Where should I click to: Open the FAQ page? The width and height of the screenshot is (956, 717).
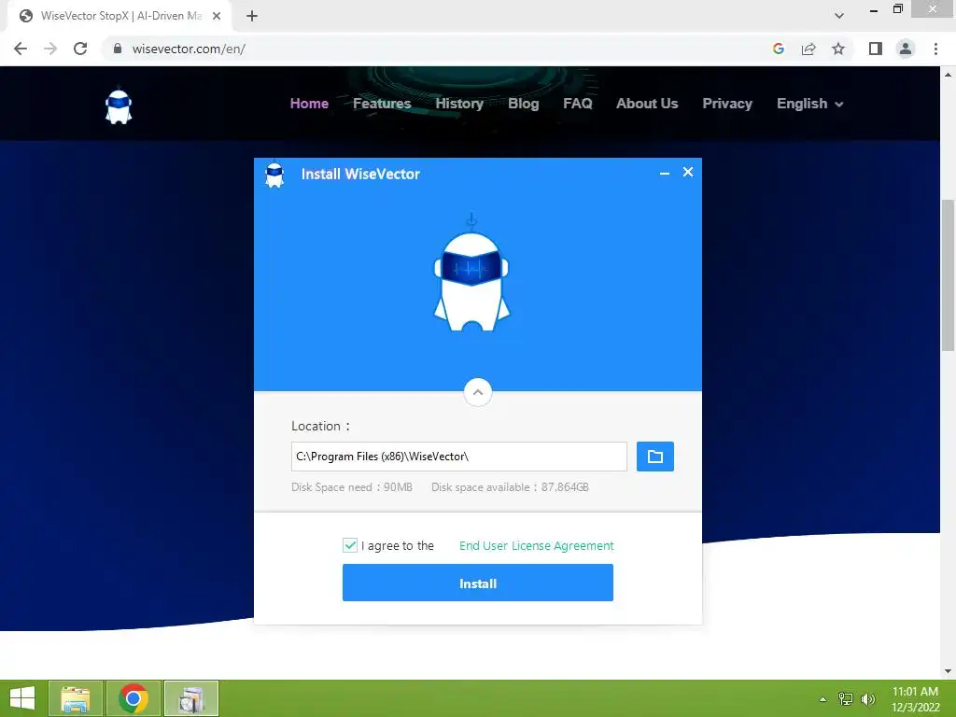tap(577, 104)
